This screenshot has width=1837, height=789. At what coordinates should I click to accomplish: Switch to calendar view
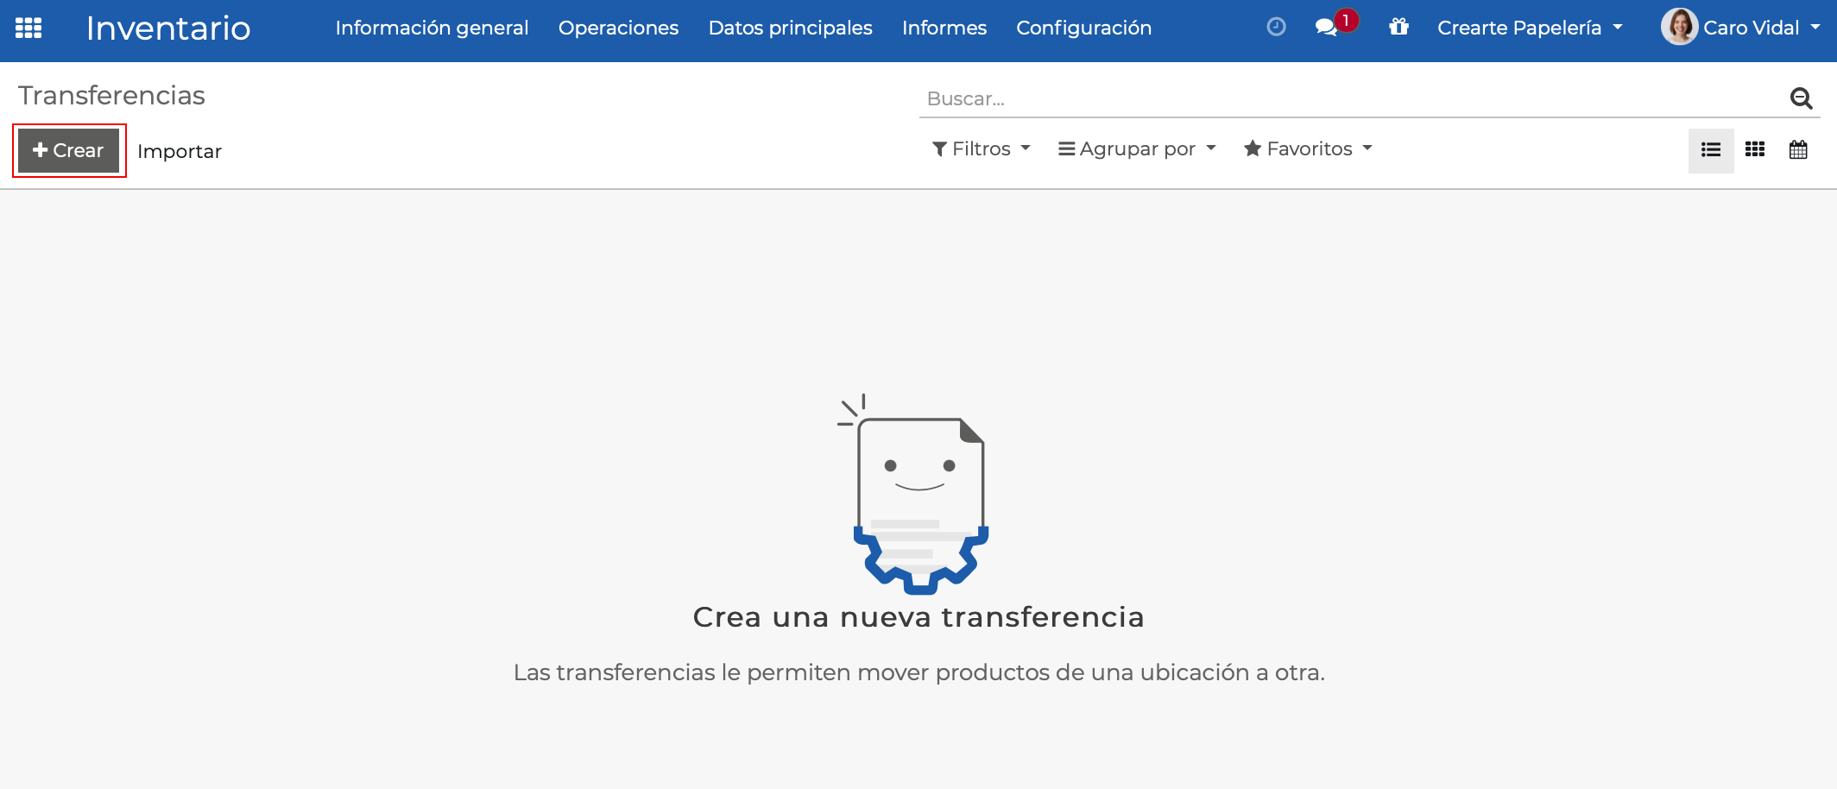click(x=1798, y=149)
